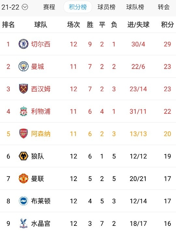
Task: Click the Manchester United club crest
Action: pos(23,178)
